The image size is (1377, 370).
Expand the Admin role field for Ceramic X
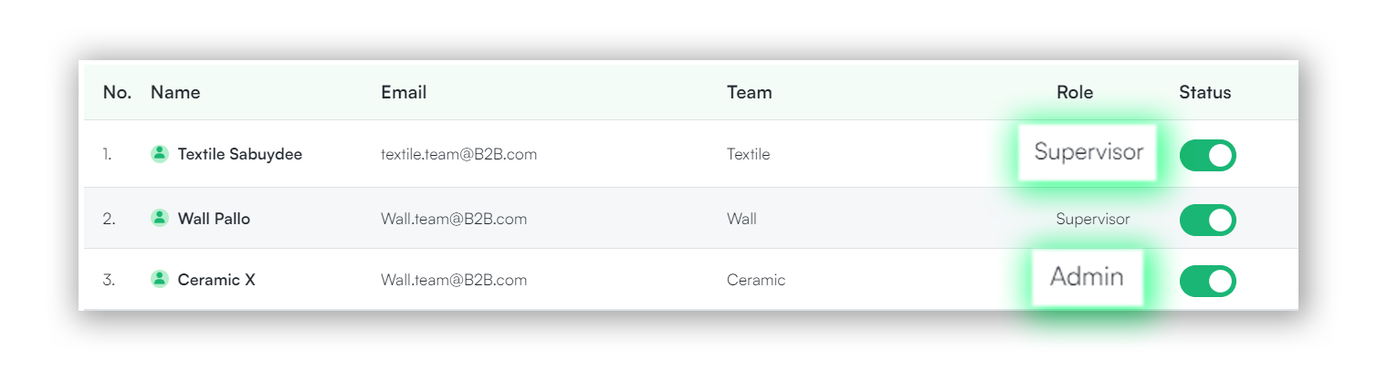click(1087, 277)
